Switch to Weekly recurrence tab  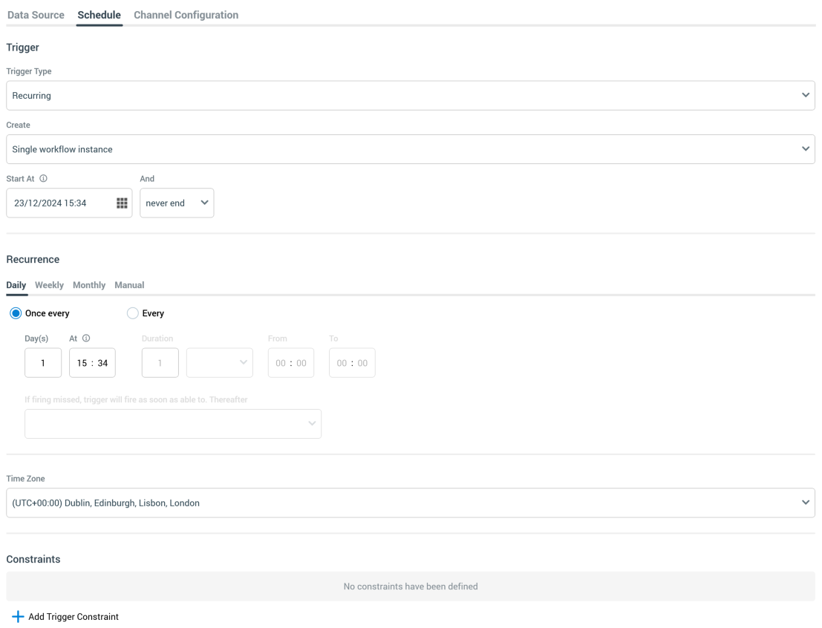point(49,285)
